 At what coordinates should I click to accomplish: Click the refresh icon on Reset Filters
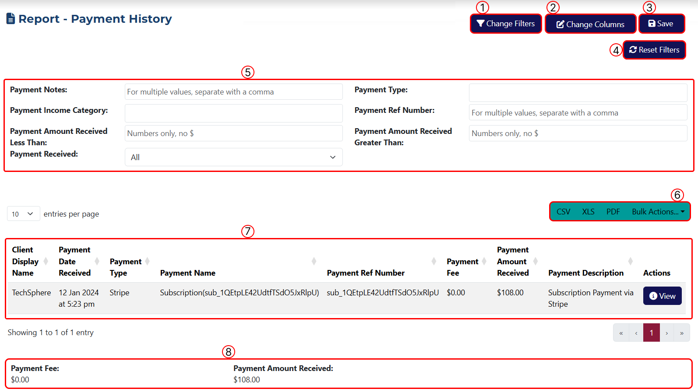632,49
